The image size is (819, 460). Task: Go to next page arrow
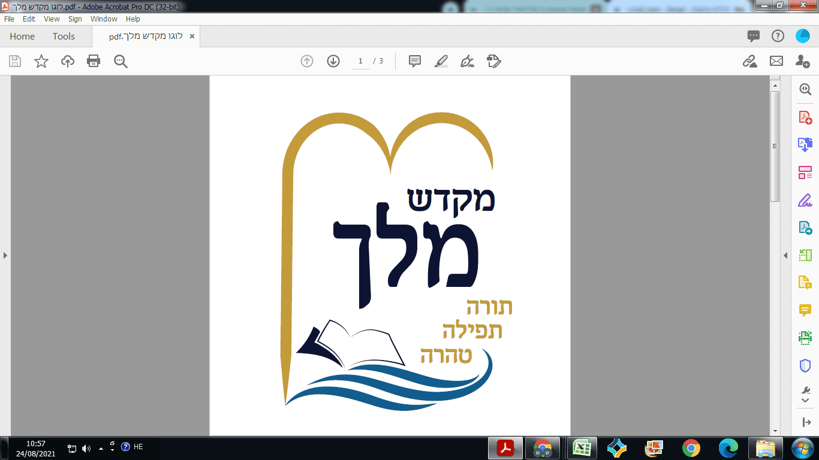click(x=333, y=61)
